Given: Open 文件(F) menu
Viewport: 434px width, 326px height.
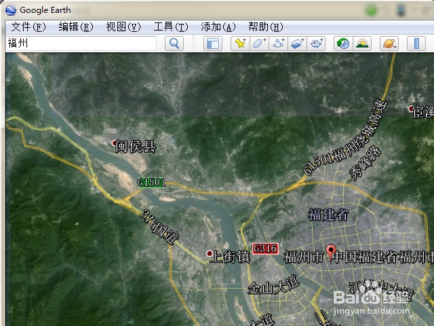Looking at the screenshot, I should click(28, 27).
